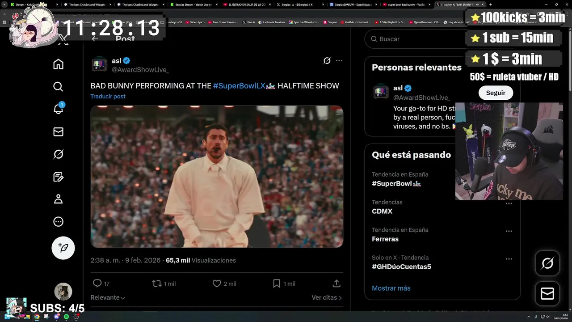This screenshot has height=322, width=572.
Task: Open the floating Grok button at right
Action: (x=547, y=263)
